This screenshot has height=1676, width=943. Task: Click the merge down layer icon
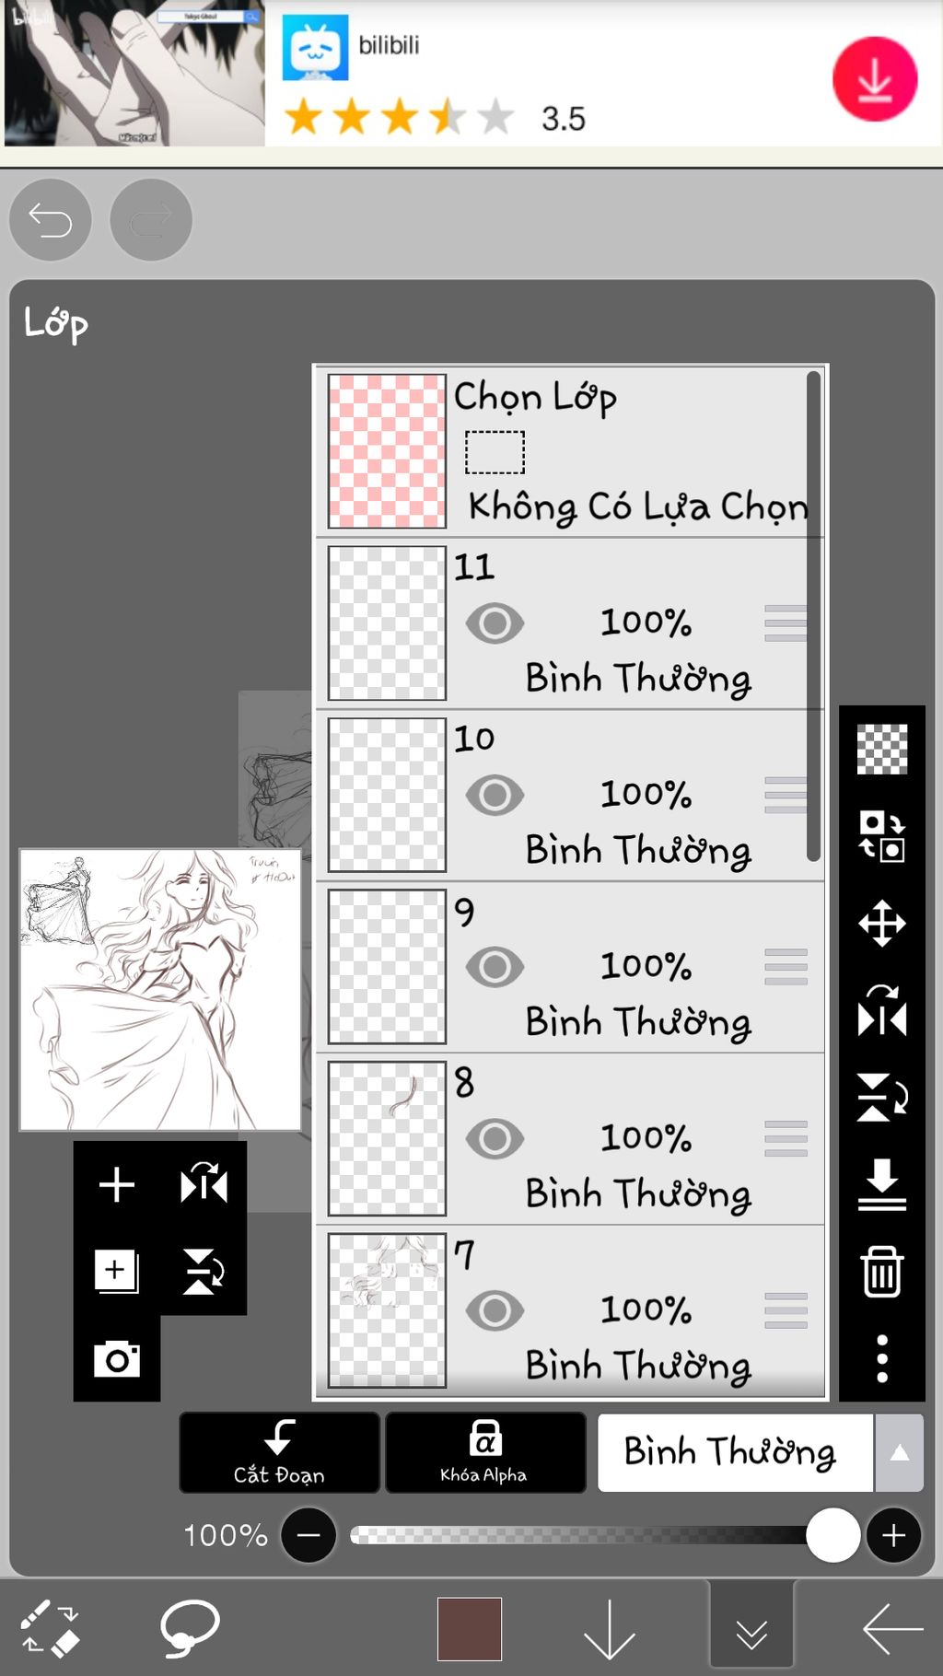pos(881,1184)
